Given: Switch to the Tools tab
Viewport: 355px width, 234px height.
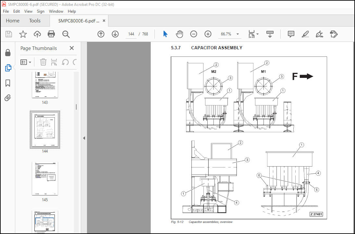Looking at the screenshot, I should (x=35, y=21).
